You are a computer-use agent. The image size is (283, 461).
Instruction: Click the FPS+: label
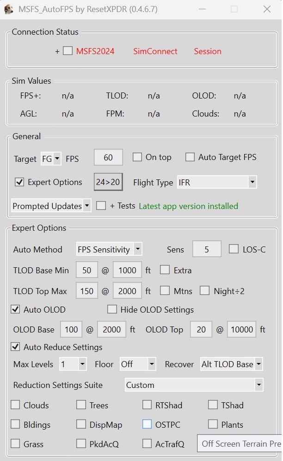point(31,96)
